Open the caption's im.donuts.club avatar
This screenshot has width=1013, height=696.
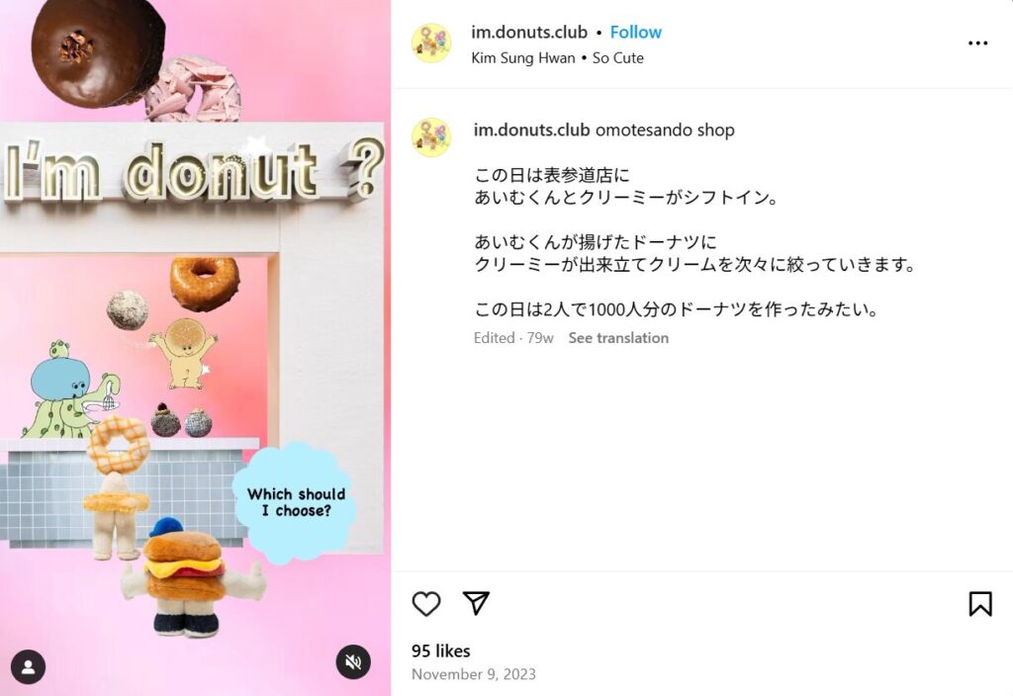click(x=431, y=136)
